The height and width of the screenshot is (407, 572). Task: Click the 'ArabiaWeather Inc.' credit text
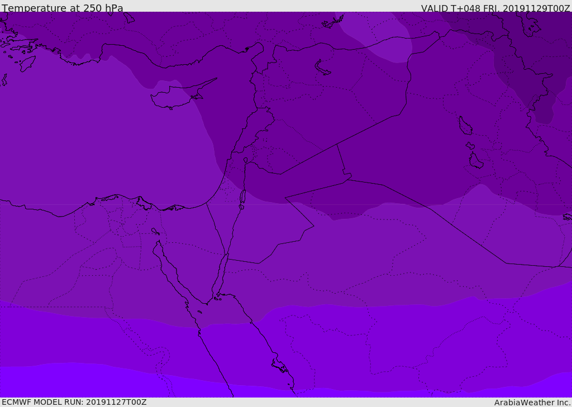click(532, 403)
